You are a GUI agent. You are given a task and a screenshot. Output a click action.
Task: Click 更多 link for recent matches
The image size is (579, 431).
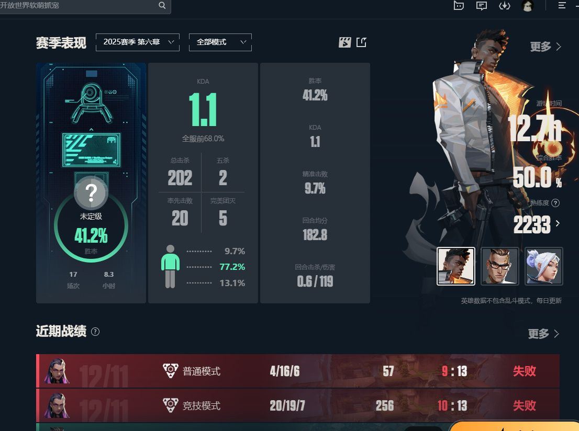pos(543,334)
